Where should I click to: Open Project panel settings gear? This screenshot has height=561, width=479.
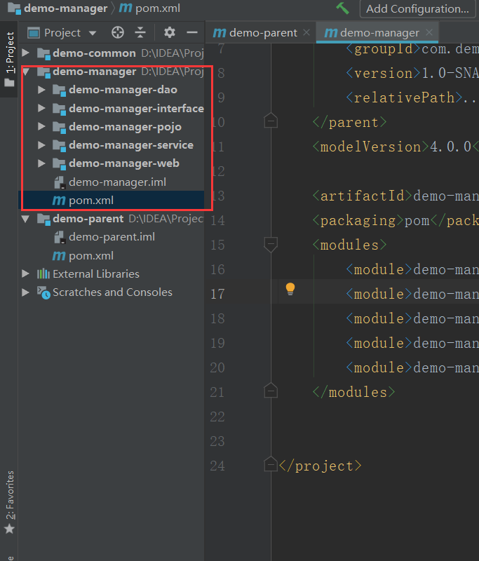170,32
